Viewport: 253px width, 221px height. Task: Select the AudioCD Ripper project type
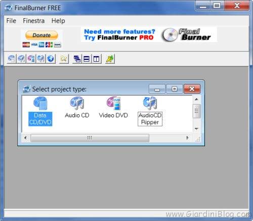[x=150, y=111]
